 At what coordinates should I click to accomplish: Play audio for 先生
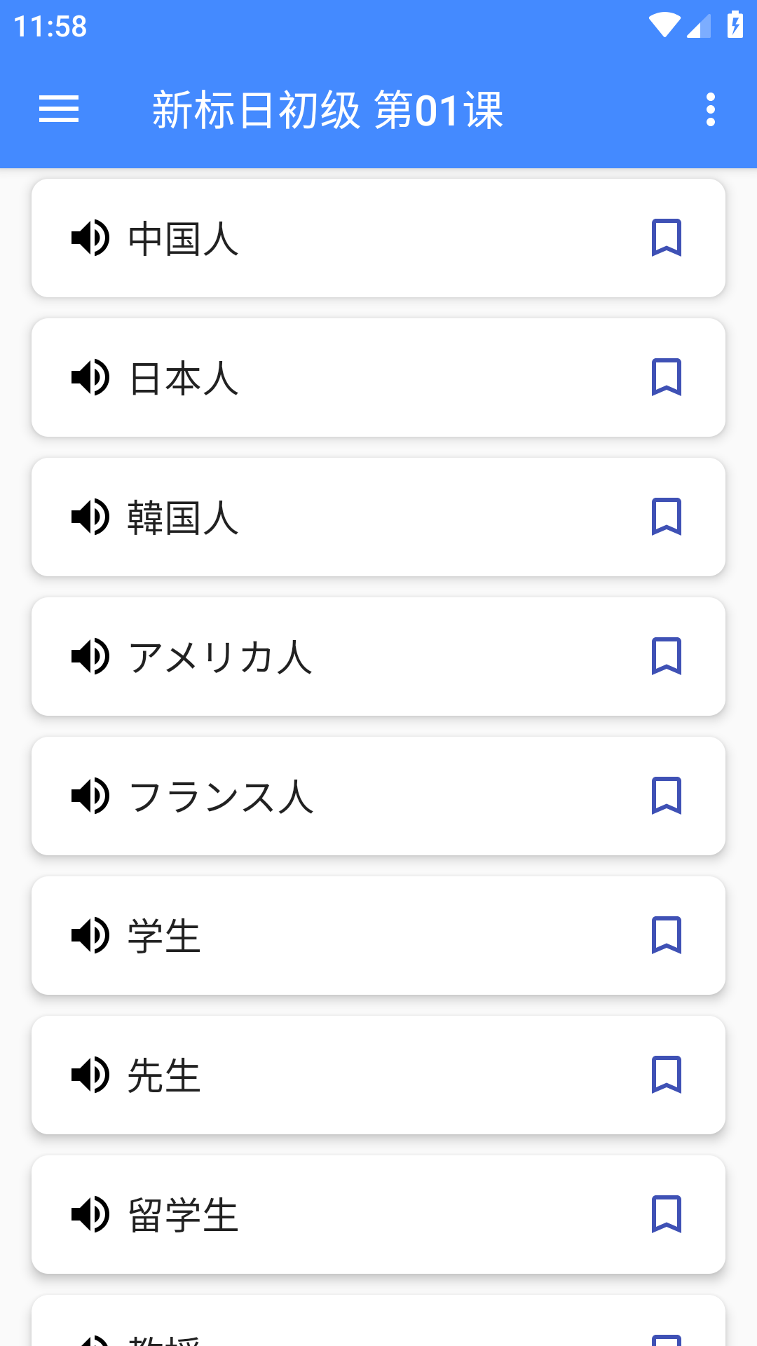pyautogui.click(x=90, y=1075)
